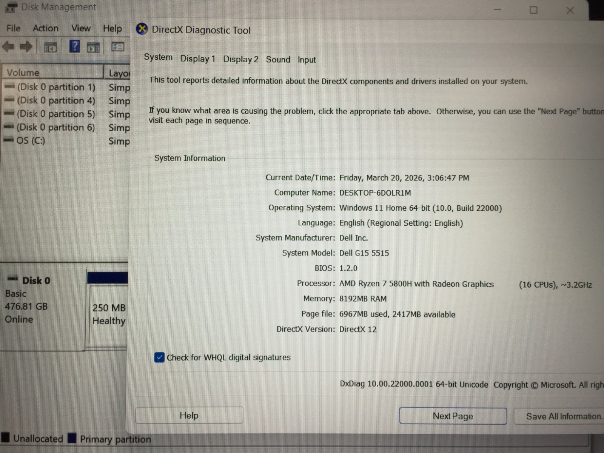Open the File menu in Disk Management
The height and width of the screenshot is (453, 604).
tap(14, 28)
